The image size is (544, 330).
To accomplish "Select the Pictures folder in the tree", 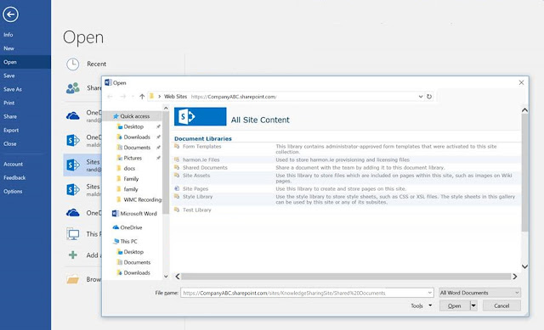I will coord(133,158).
